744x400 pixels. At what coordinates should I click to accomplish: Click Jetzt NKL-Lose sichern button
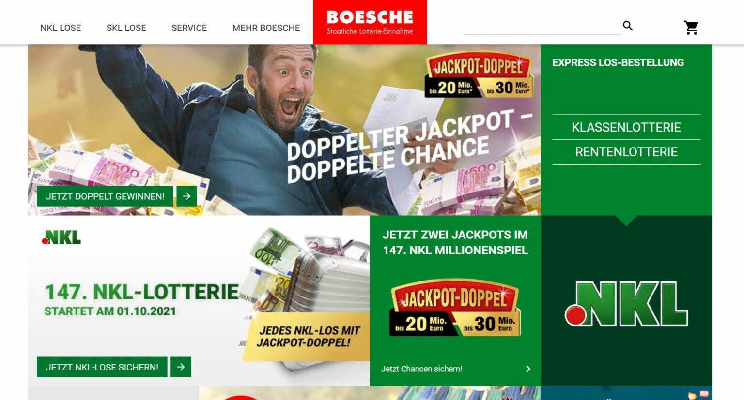102,367
